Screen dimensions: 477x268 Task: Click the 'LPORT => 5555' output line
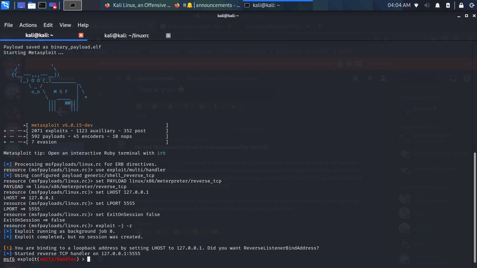22,209
